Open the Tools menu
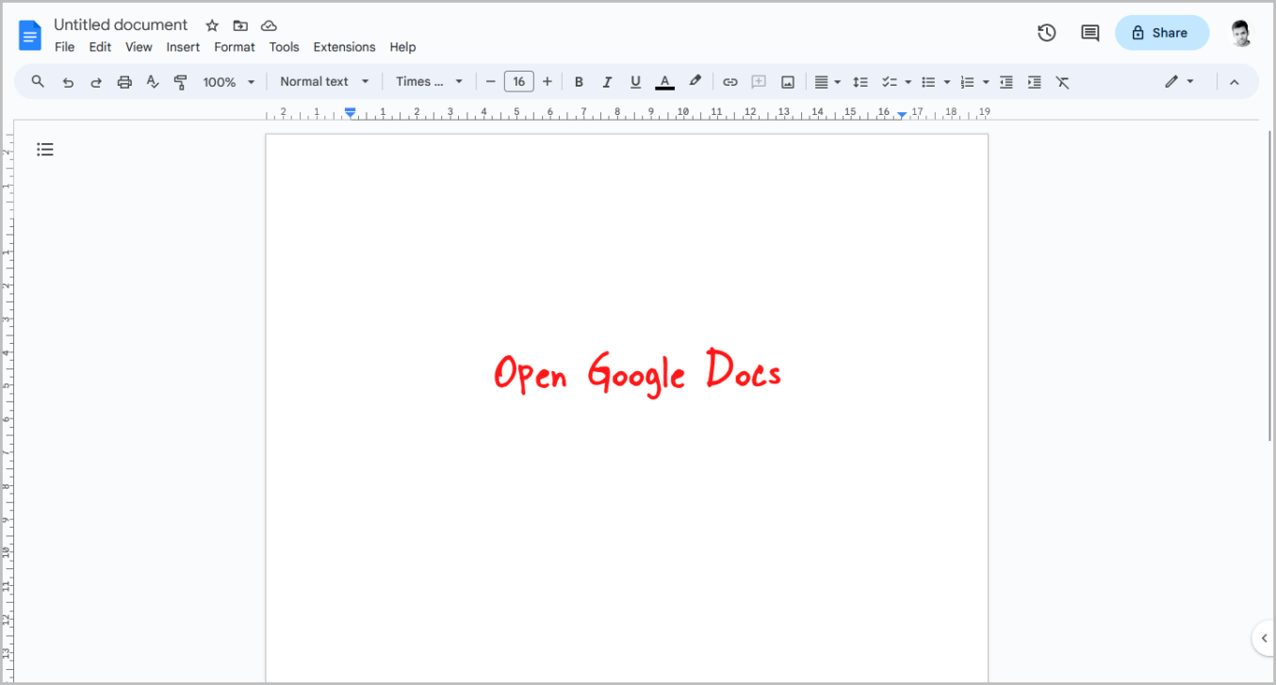Screen dimensions: 1276x685 [284, 47]
